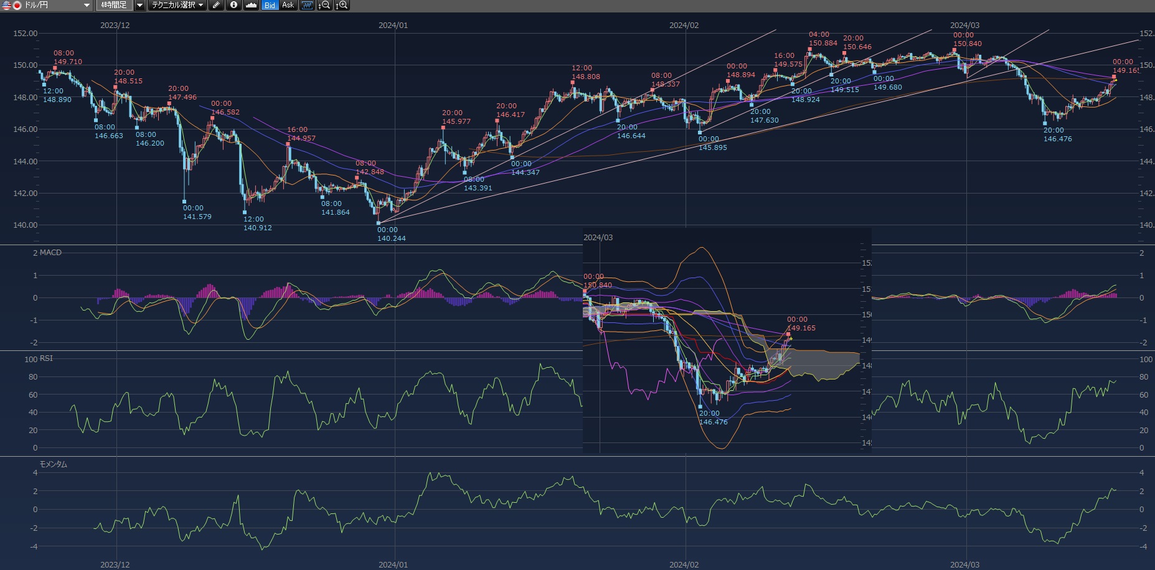Open the ドル/円 currency pair dropdown
Viewport: 1155px width, 570px height.
(87, 5)
